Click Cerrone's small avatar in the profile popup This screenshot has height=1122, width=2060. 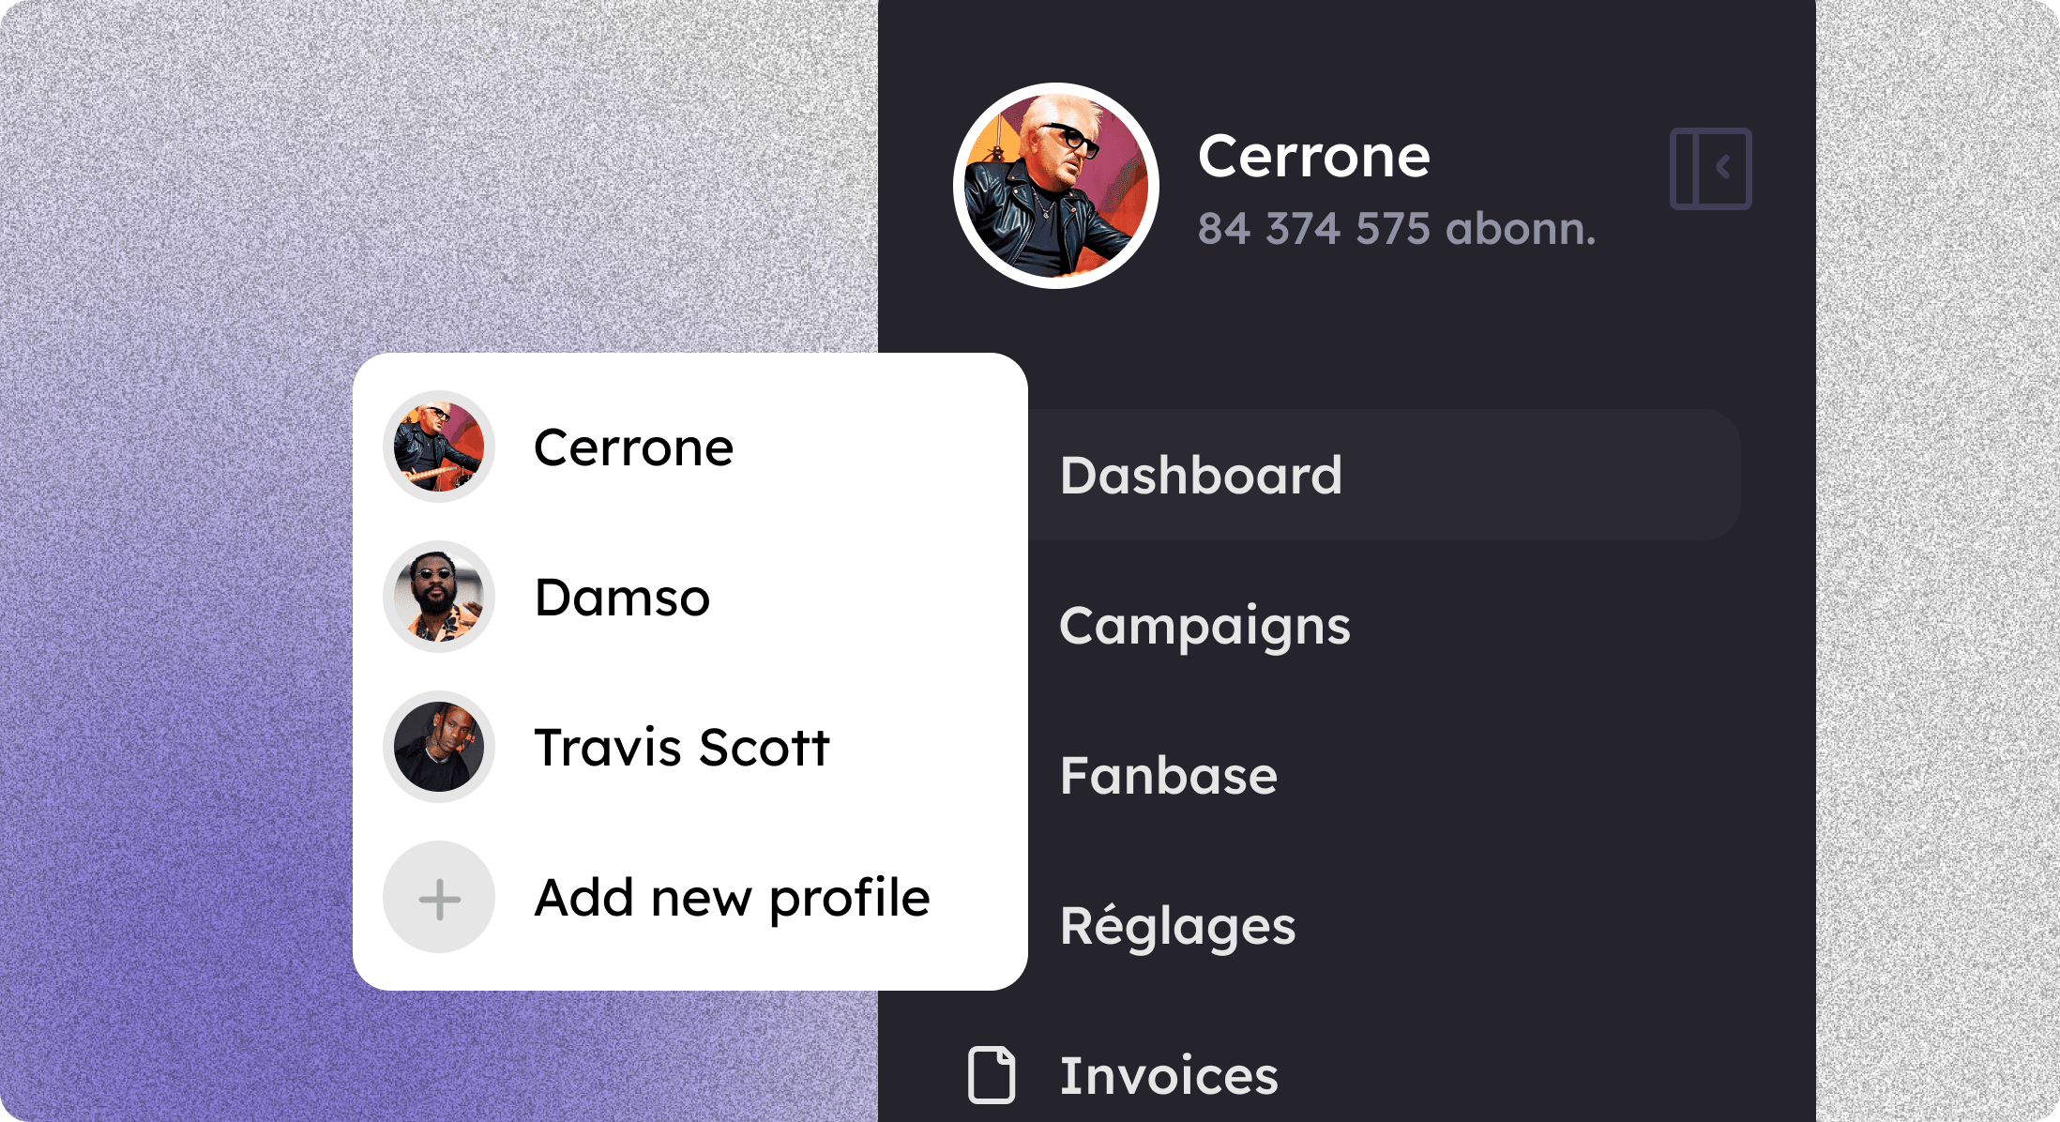pyautogui.click(x=439, y=447)
